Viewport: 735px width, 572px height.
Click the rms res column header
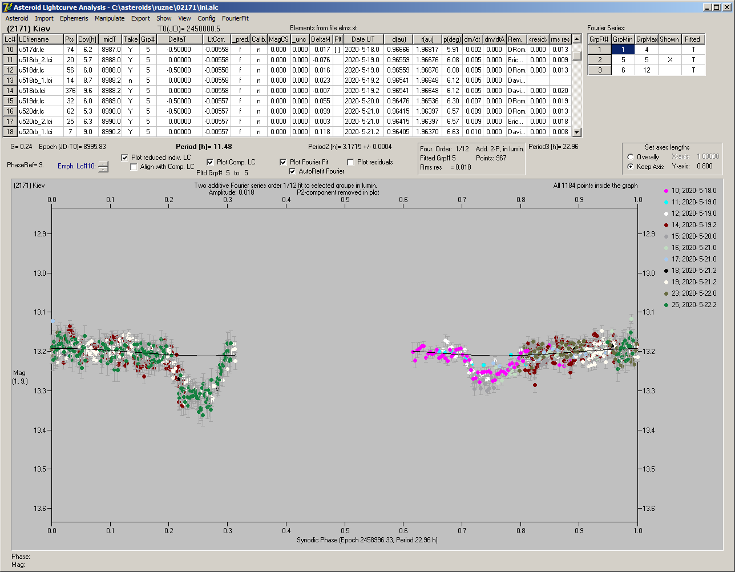pos(560,39)
